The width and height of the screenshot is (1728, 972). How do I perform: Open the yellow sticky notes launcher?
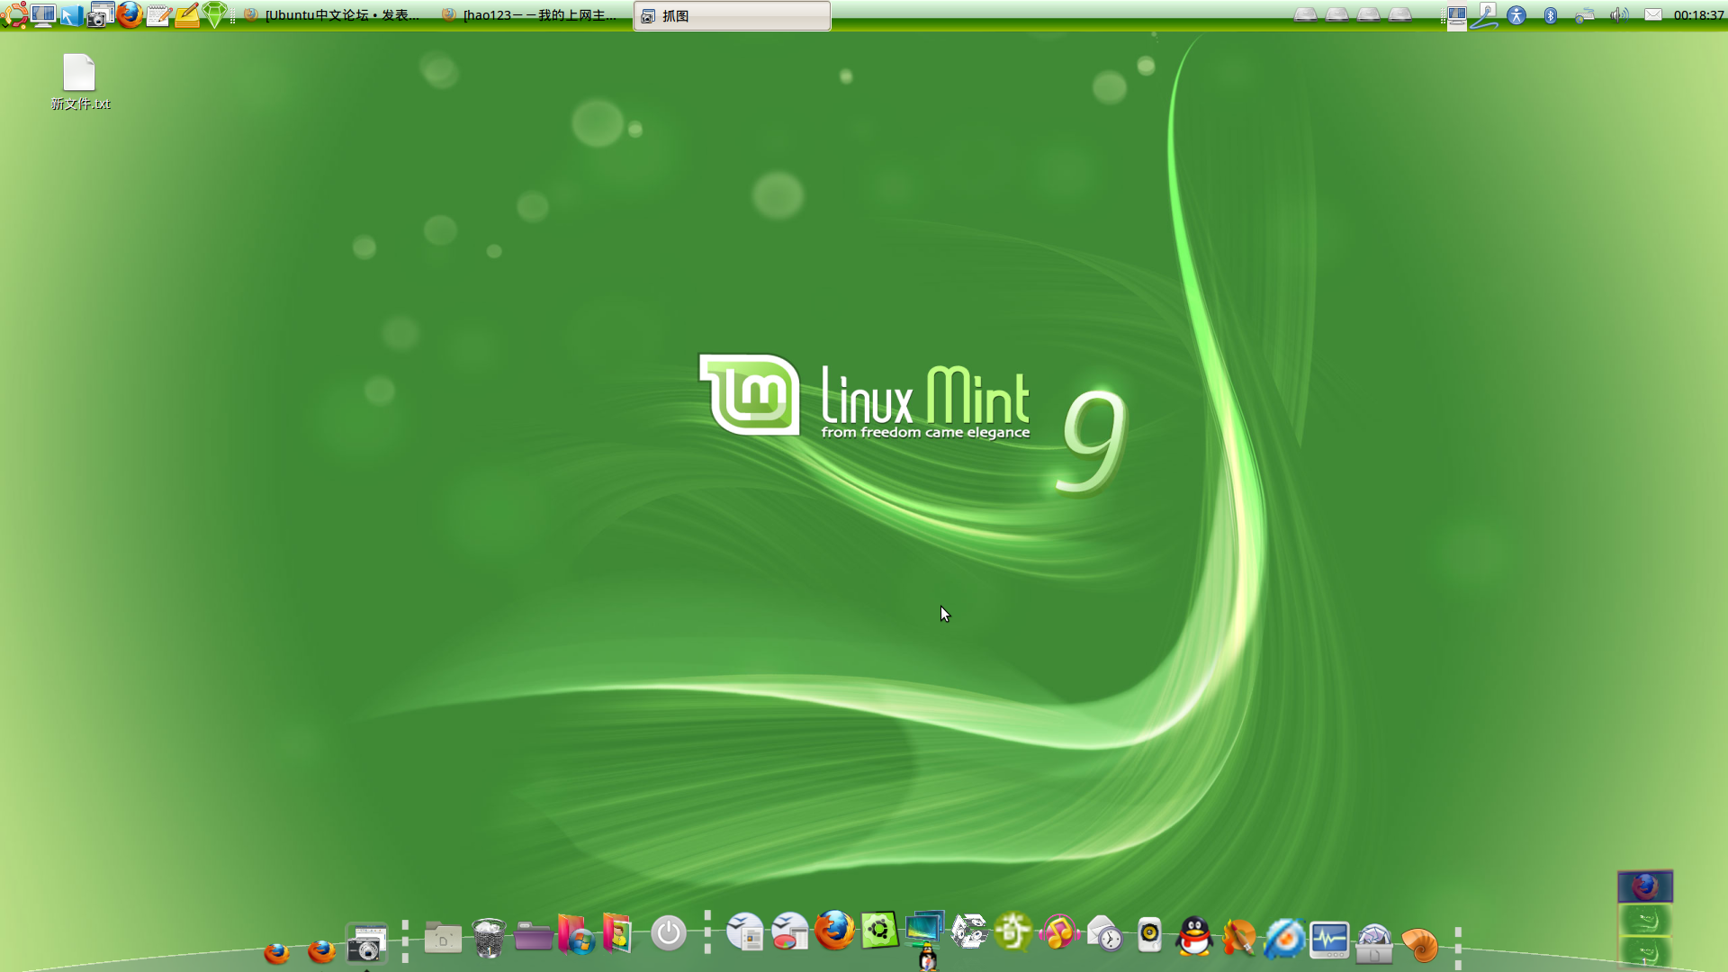[186, 15]
